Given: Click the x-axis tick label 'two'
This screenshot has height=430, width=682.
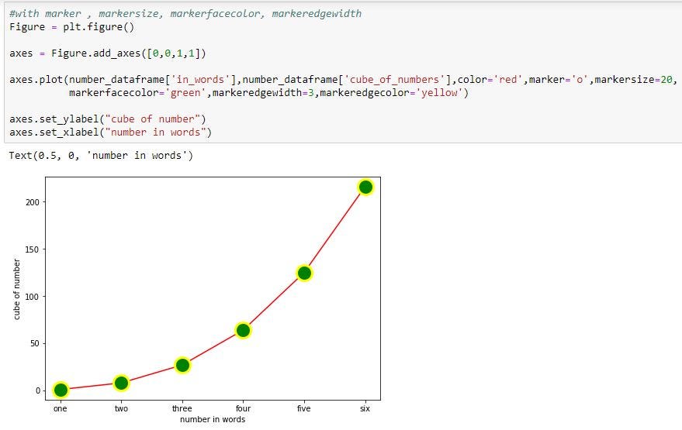Looking at the screenshot, I should click(x=121, y=408).
